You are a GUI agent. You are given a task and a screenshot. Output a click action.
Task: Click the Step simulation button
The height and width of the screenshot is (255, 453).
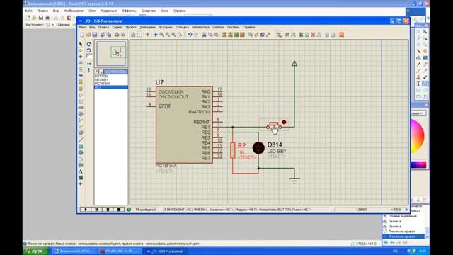tap(97, 210)
